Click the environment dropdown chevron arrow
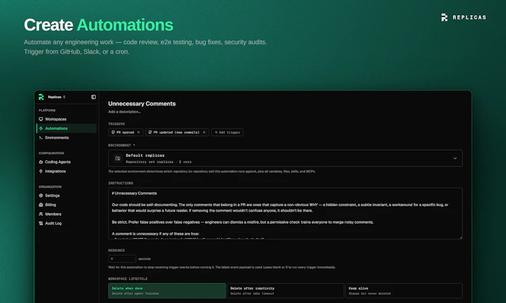The height and width of the screenshot is (303, 506). (x=455, y=158)
